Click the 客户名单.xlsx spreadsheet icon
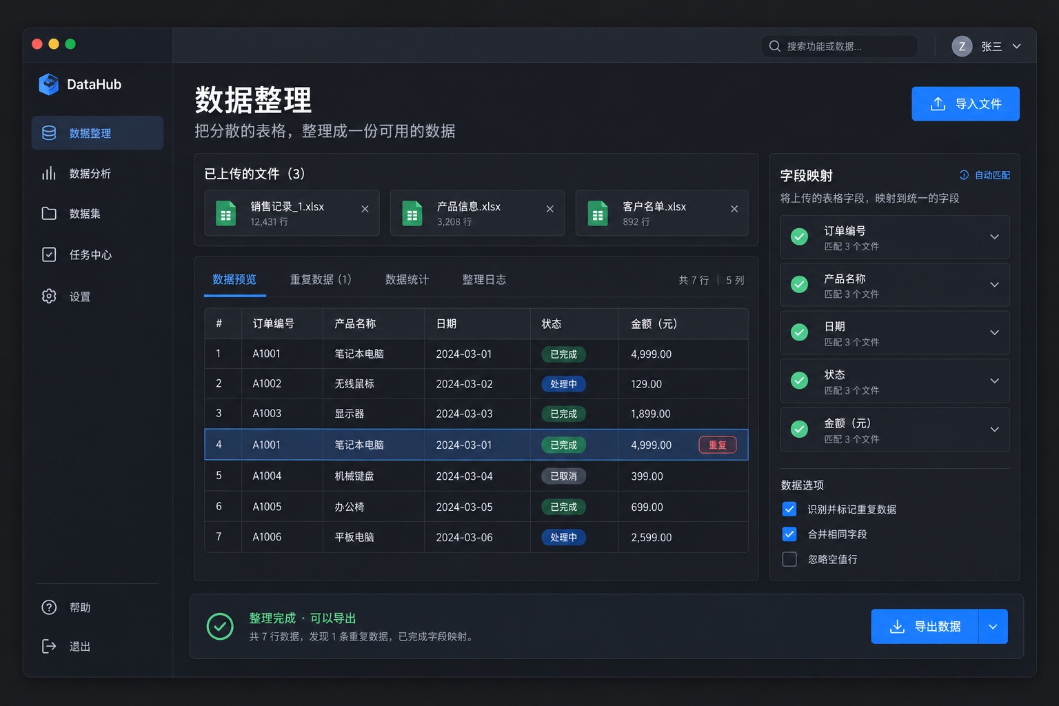This screenshot has height=706, width=1059. (x=598, y=213)
